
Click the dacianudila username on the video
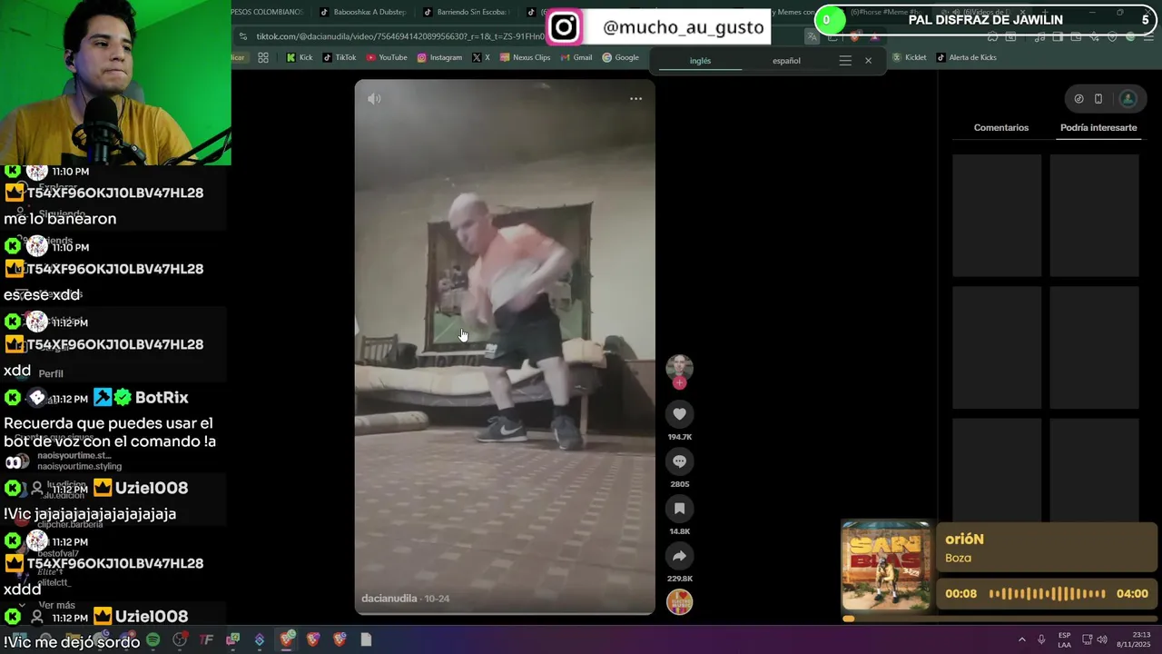[389, 599]
